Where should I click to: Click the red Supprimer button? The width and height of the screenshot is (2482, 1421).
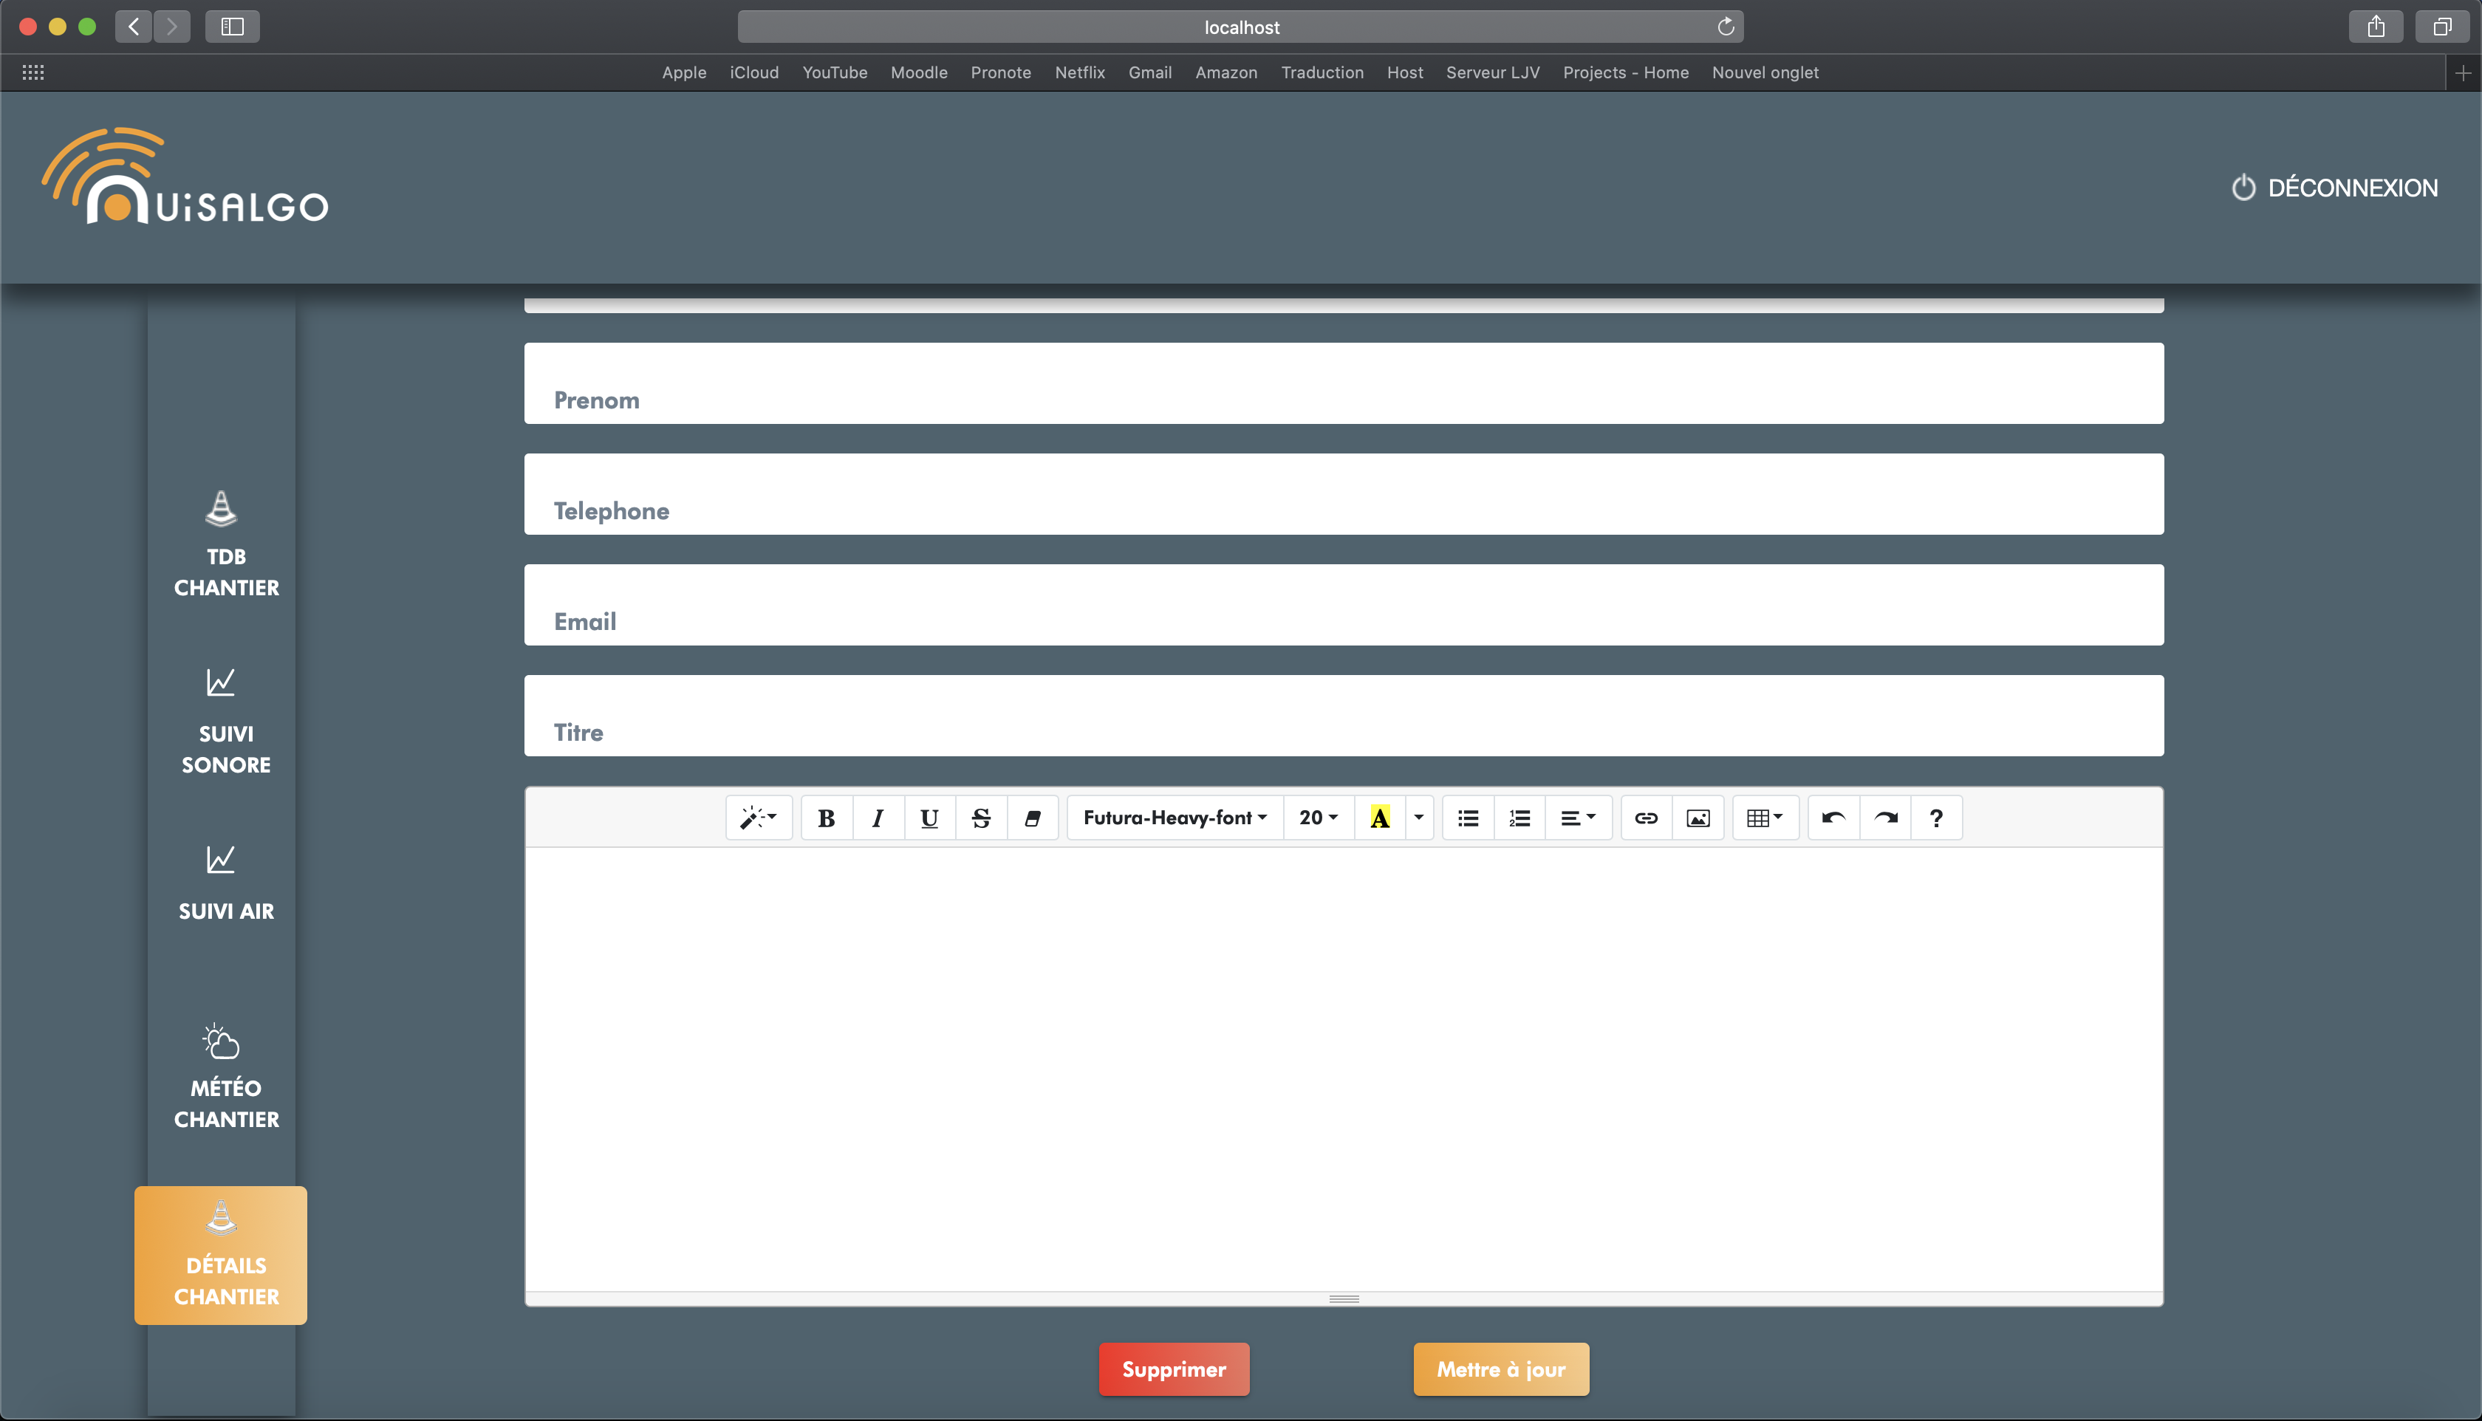(1174, 1369)
